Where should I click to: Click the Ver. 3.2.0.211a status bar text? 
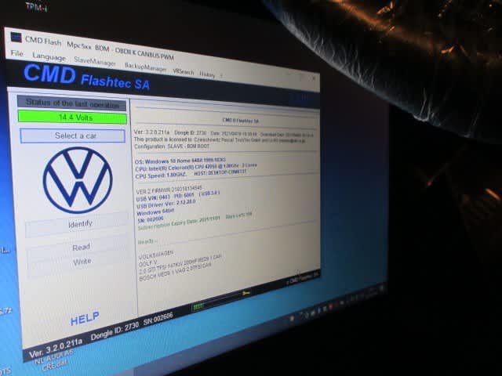click(56, 348)
